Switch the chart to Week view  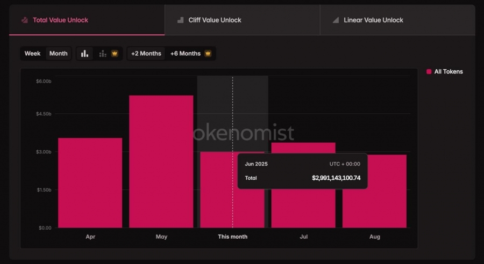point(32,54)
